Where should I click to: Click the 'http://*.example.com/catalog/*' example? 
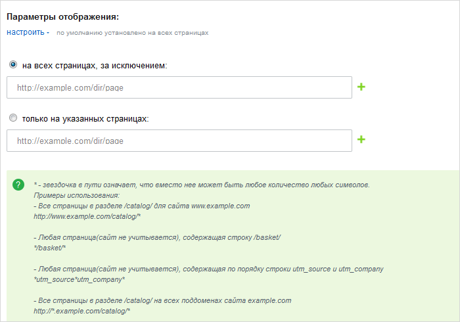click(x=82, y=311)
